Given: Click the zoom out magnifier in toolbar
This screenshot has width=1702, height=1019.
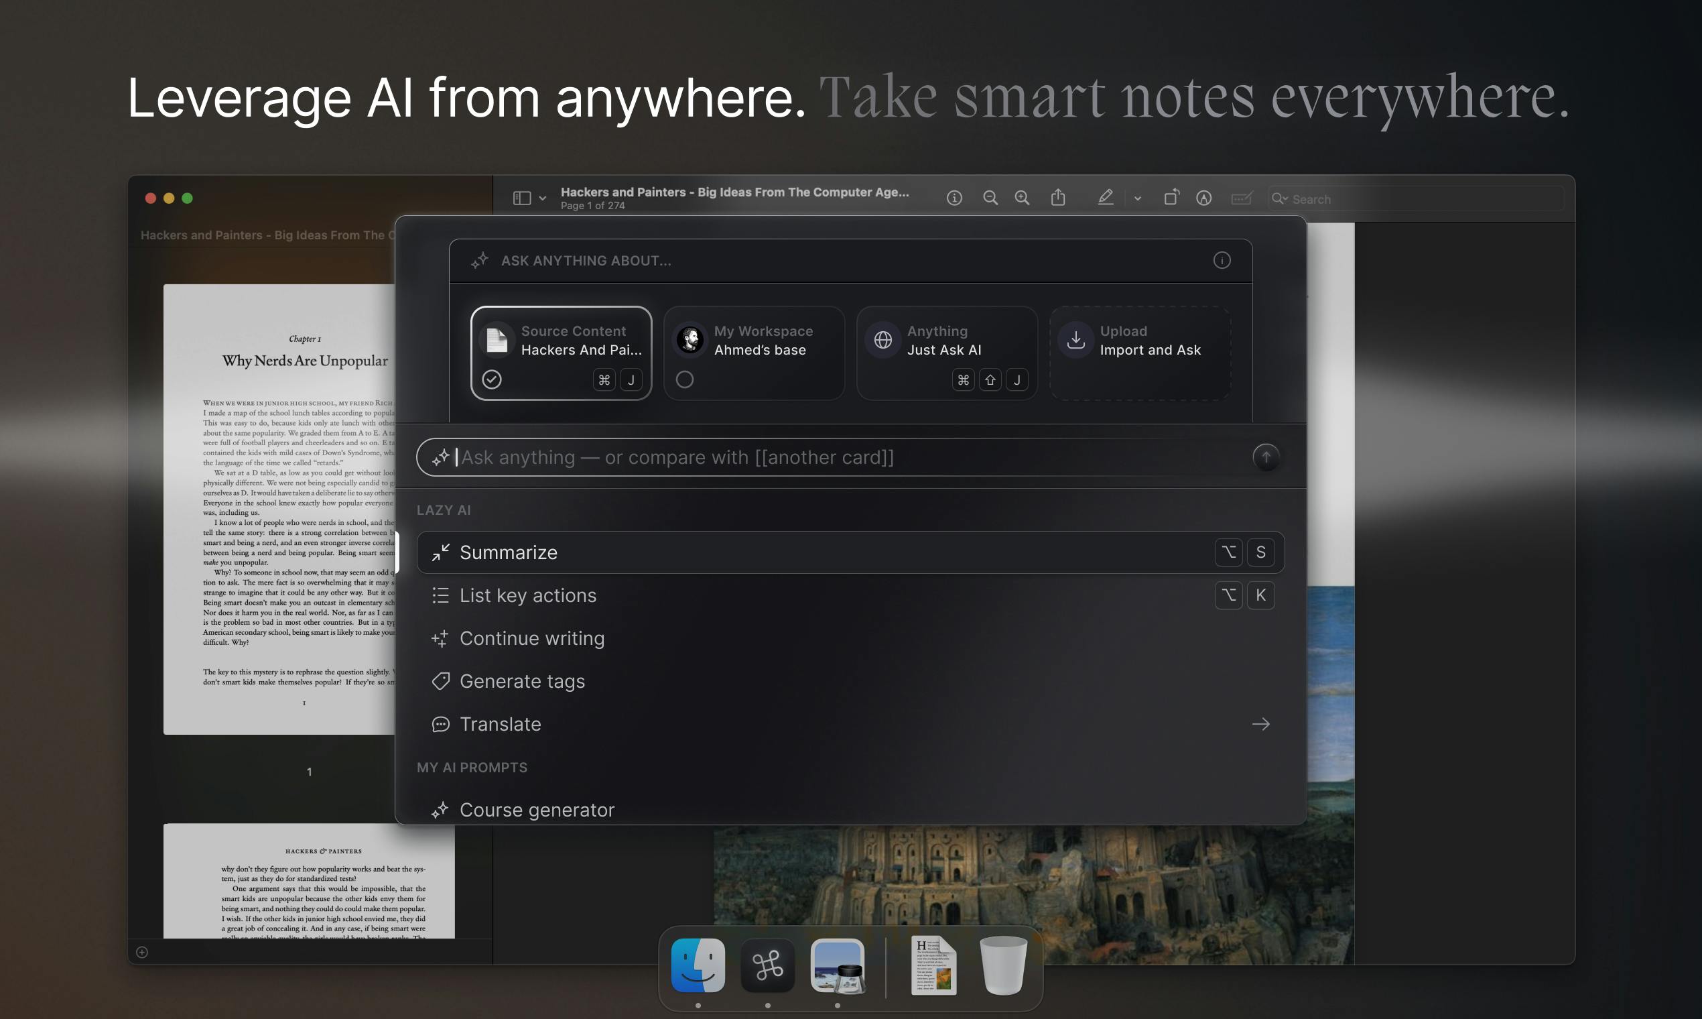Looking at the screenshot, I should coord(990,198).
